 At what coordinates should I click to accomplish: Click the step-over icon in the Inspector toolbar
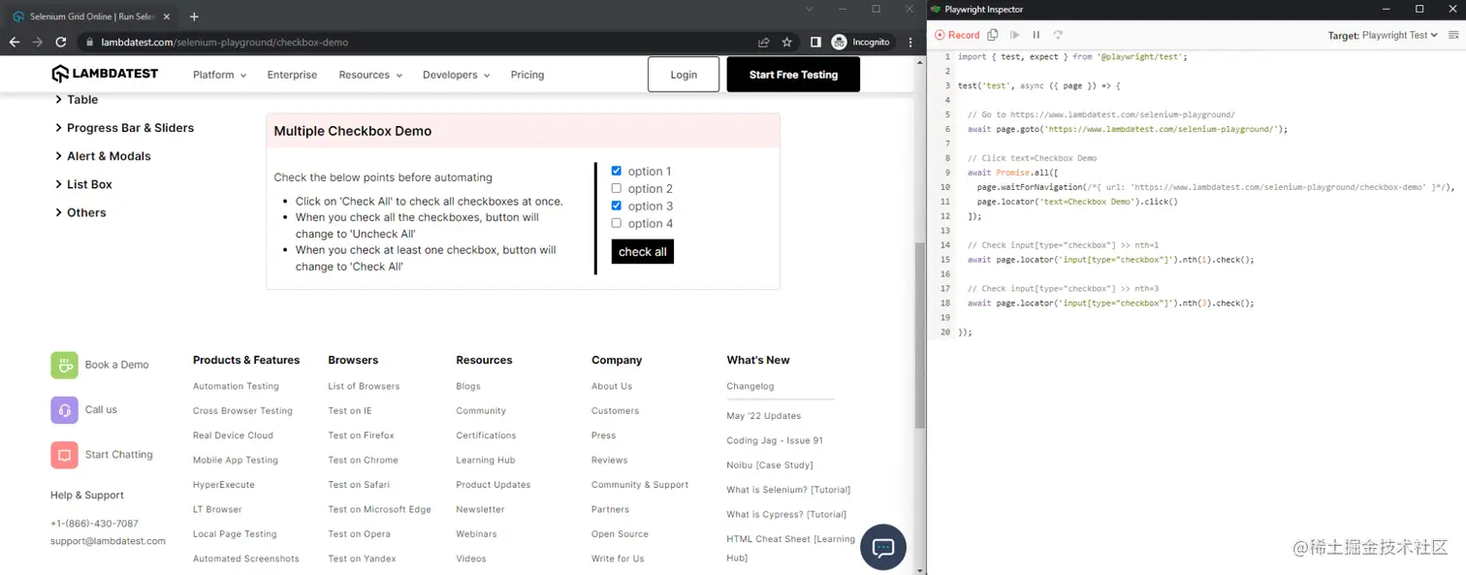click(1058, 34)
